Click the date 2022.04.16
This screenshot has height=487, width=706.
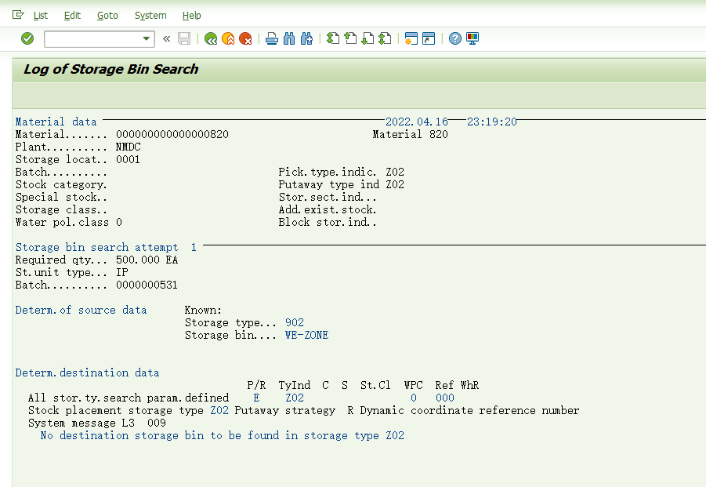(x=417, y=122)
